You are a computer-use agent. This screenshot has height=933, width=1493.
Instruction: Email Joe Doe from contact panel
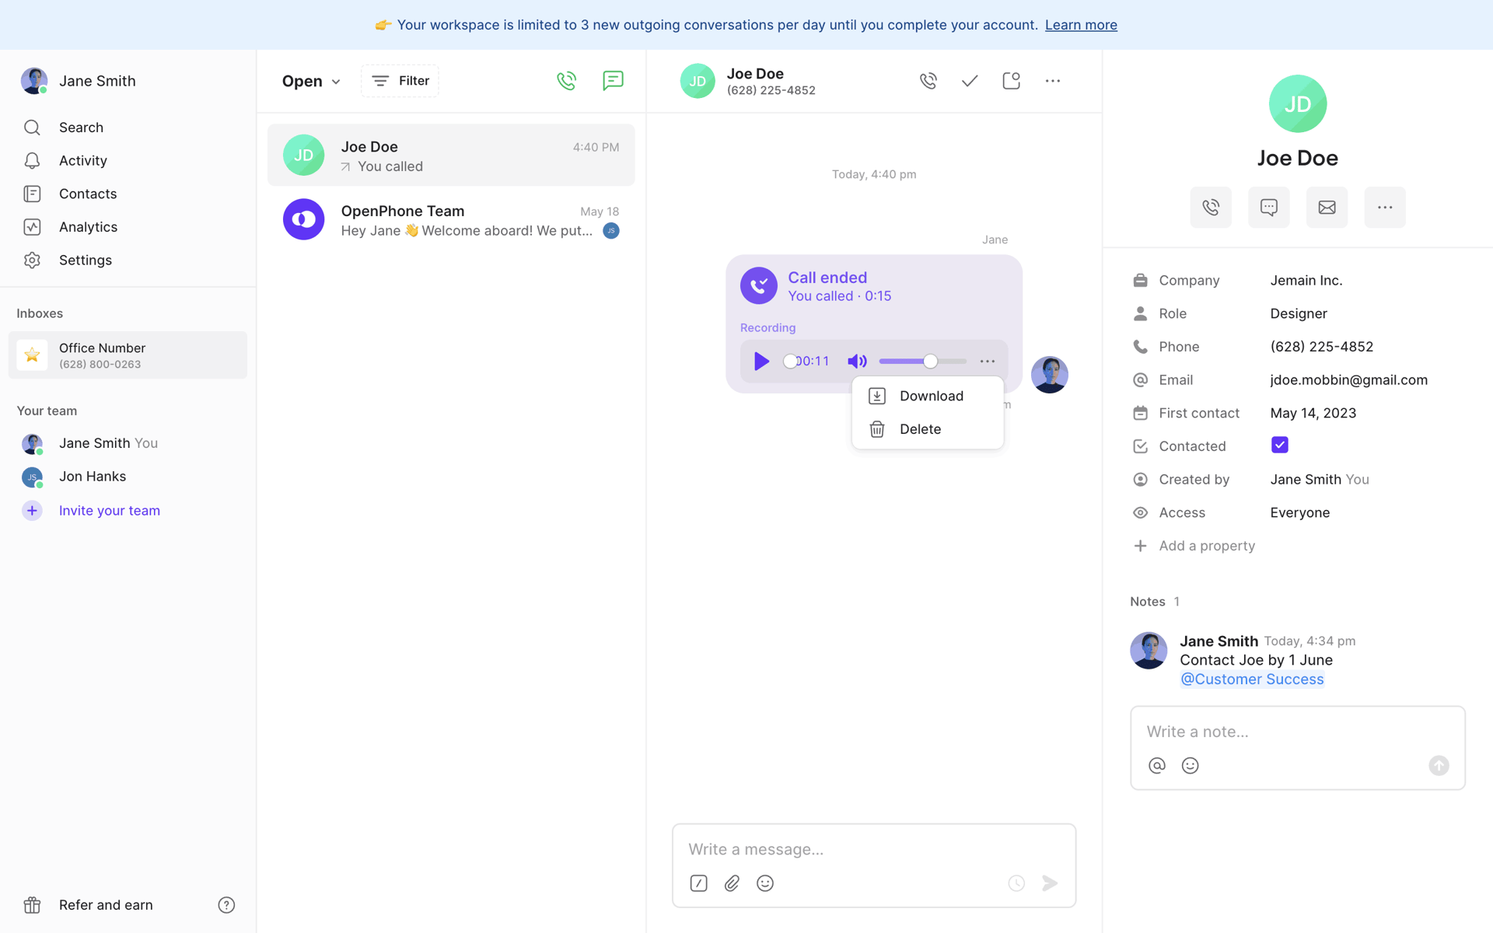pyautogui.click(x=1327, y=207)
